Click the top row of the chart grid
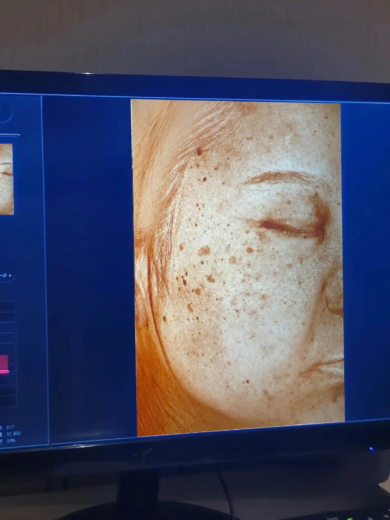390x520 pixels. [x=6, y=307]
